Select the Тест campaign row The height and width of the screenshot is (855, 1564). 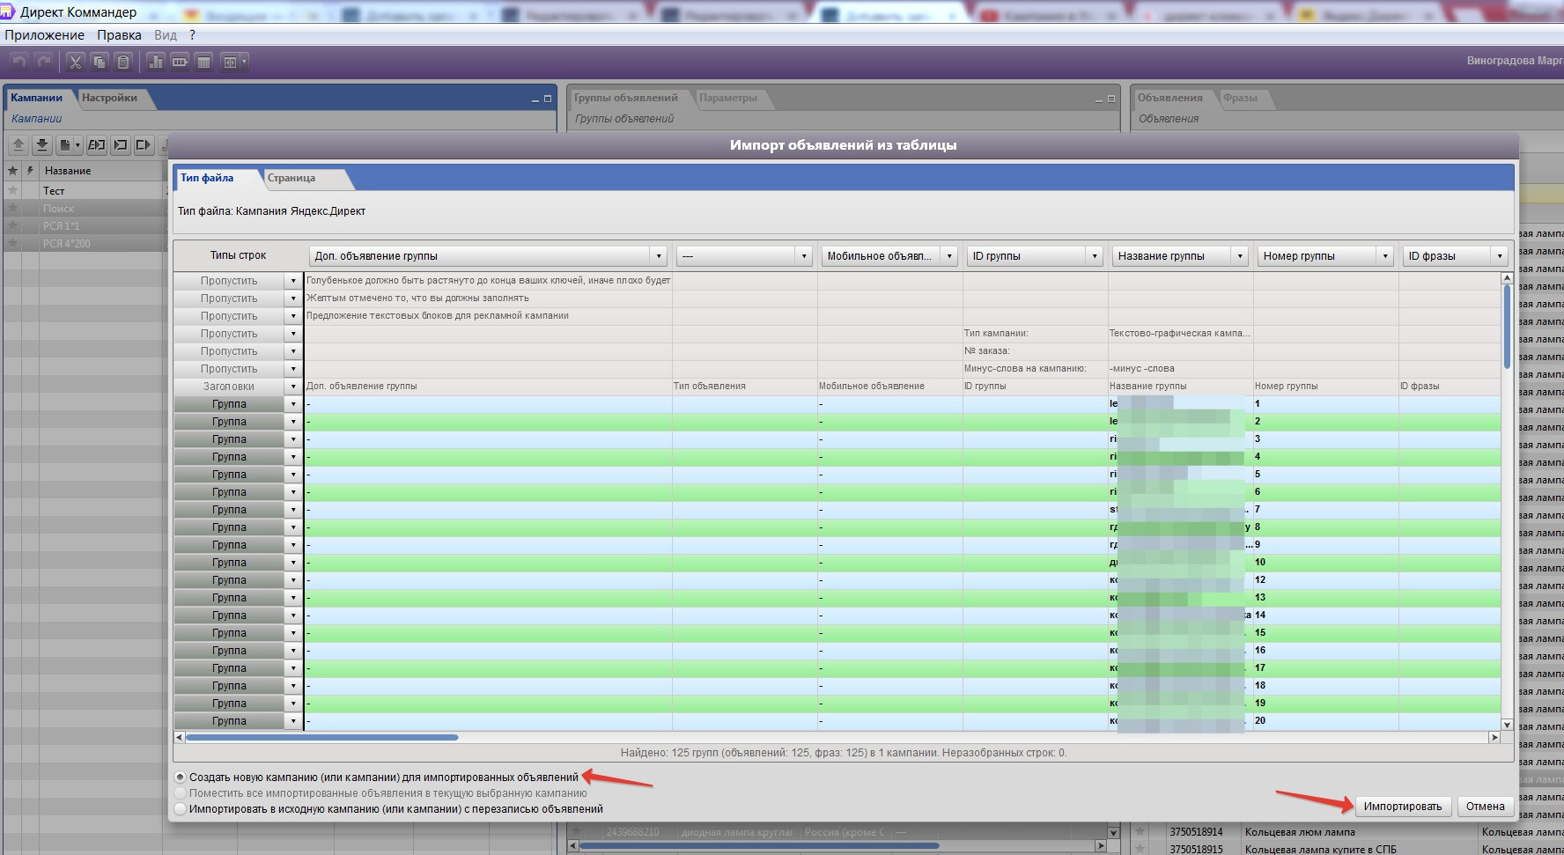[85, 191]
